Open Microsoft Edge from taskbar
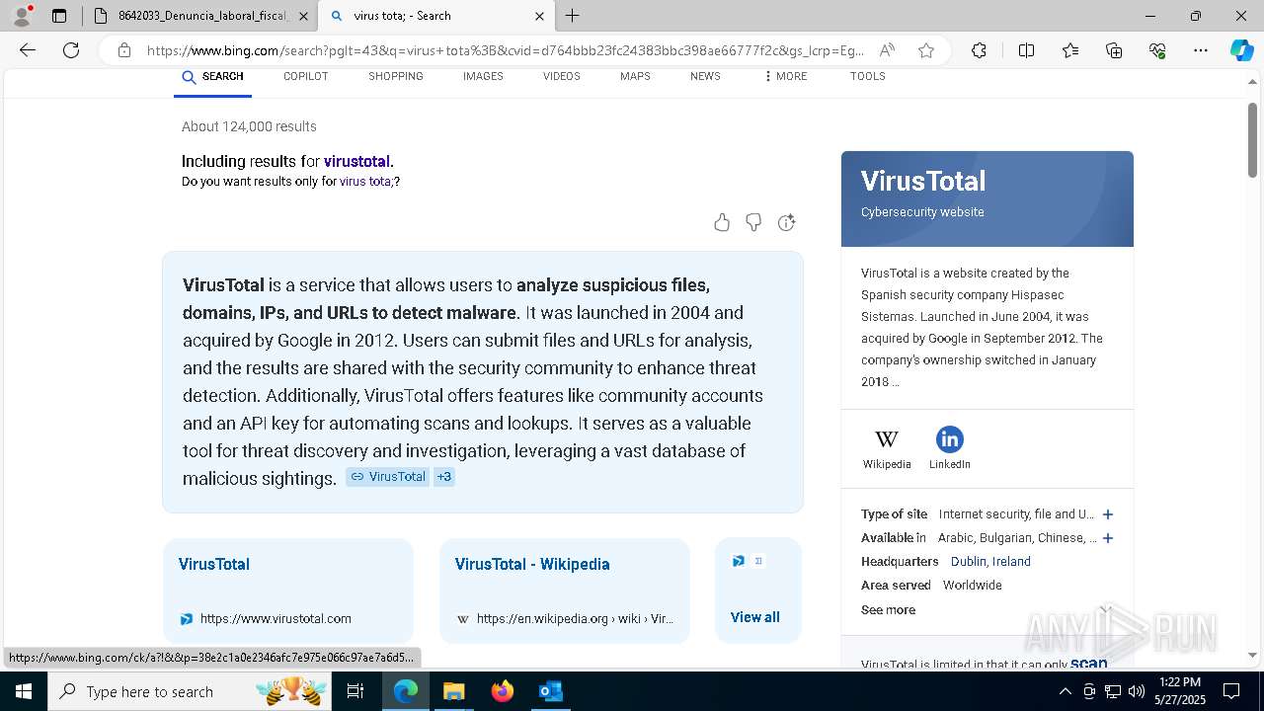1264x711 pixels. pos(406,691)
